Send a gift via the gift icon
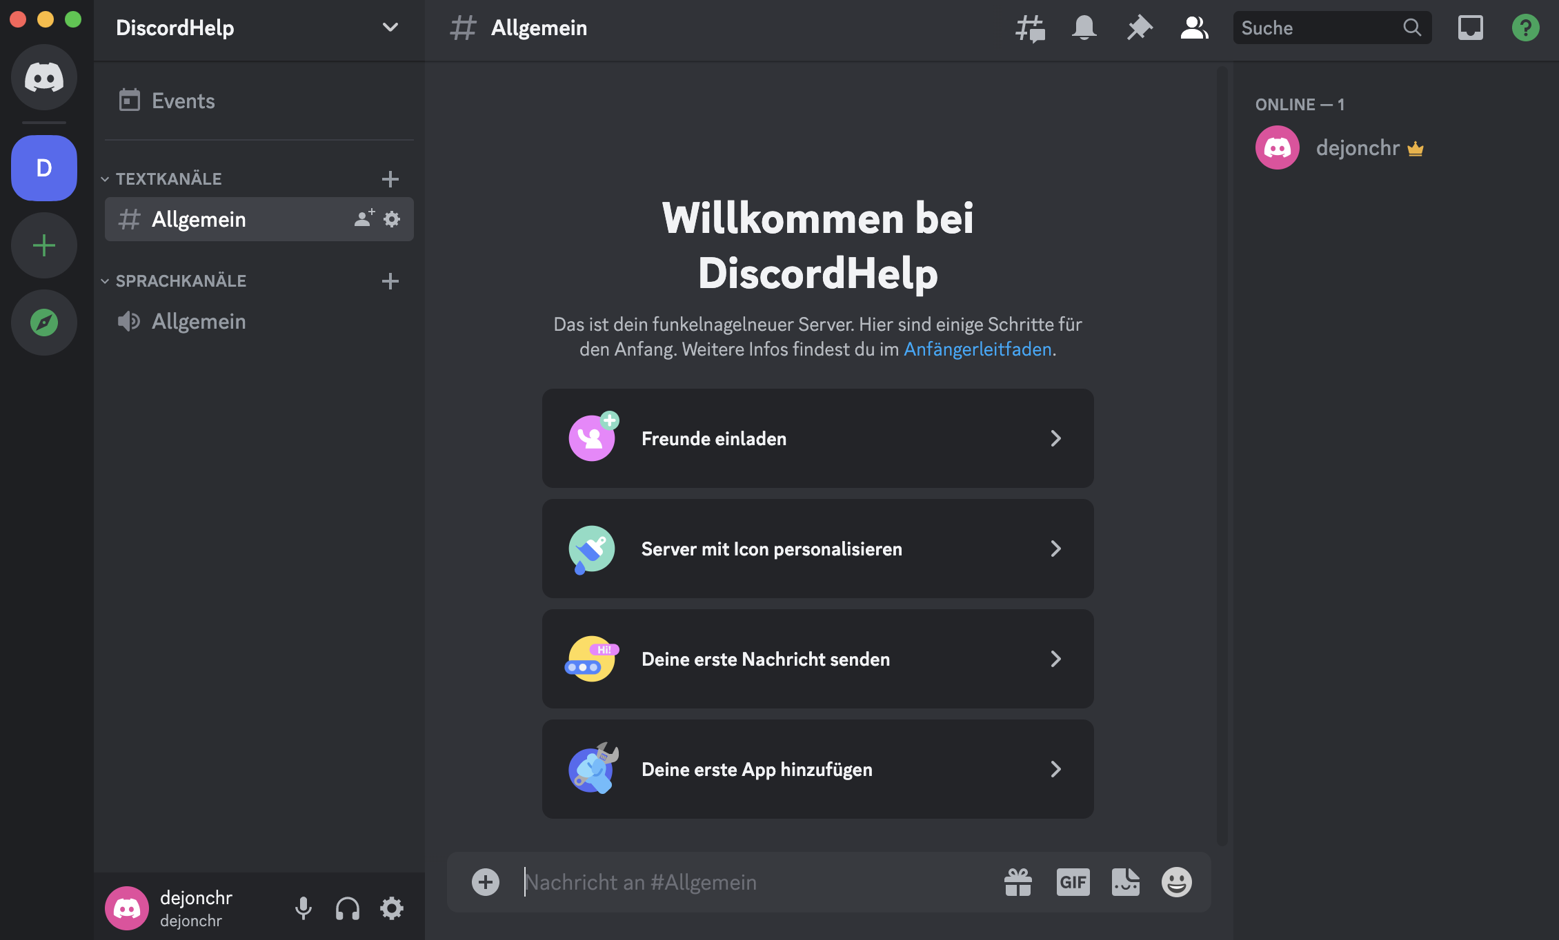1559x940 pixels. (1020, 882)
